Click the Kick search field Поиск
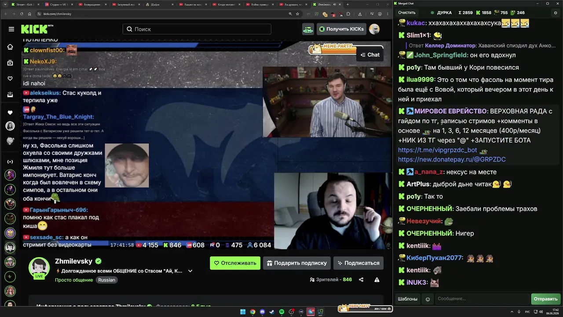This screenshot has width=563, height=317. point(197,29)
